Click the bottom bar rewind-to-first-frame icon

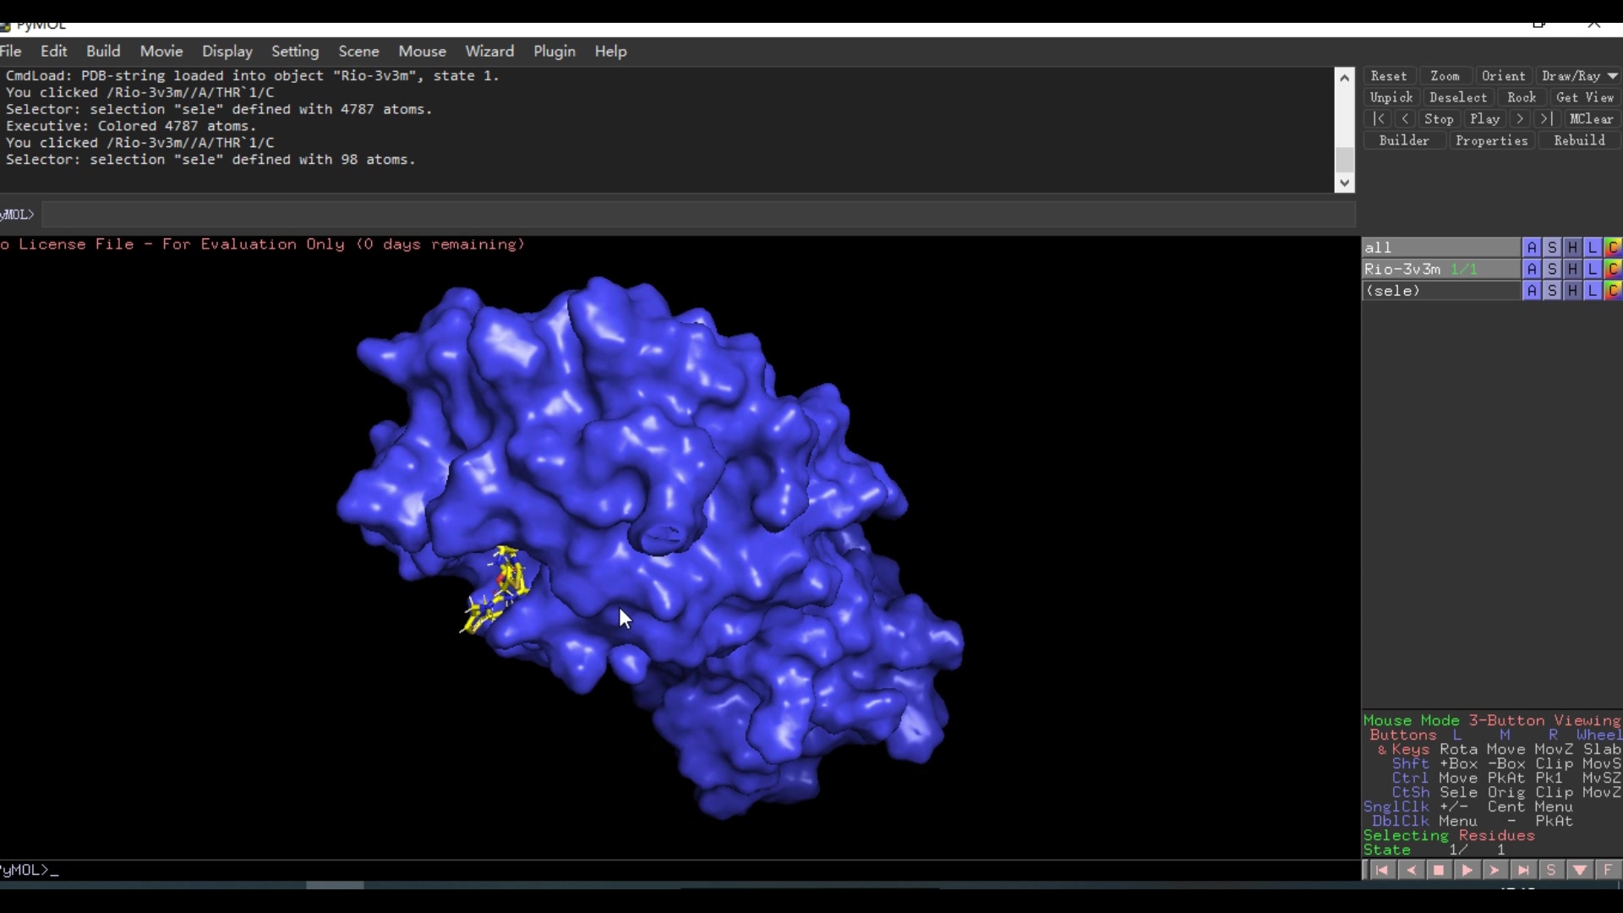coord(1382,870)
